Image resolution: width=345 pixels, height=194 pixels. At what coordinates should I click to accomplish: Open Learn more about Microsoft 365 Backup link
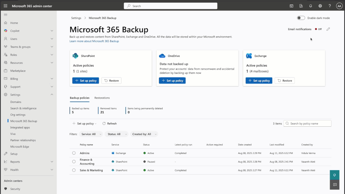point(94,41)
